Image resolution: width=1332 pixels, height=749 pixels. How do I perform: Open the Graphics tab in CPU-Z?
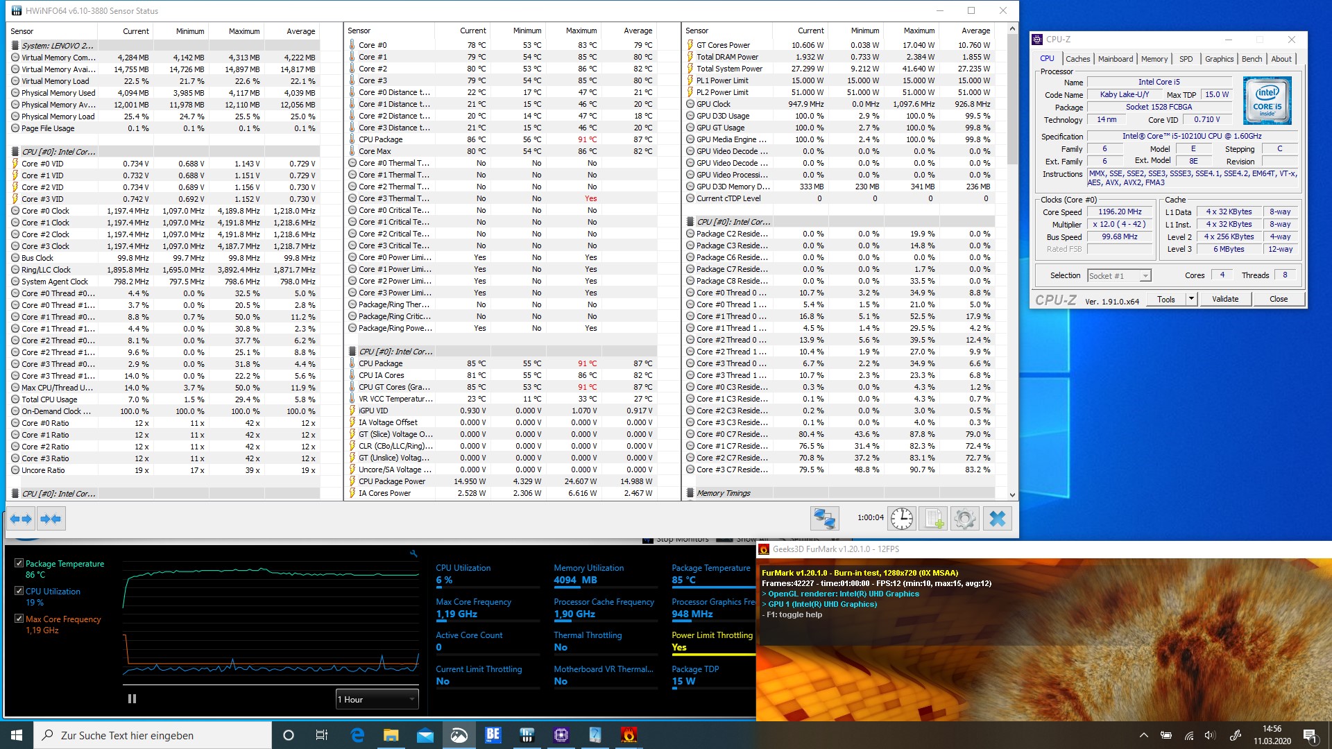(x=1219, y=59)
